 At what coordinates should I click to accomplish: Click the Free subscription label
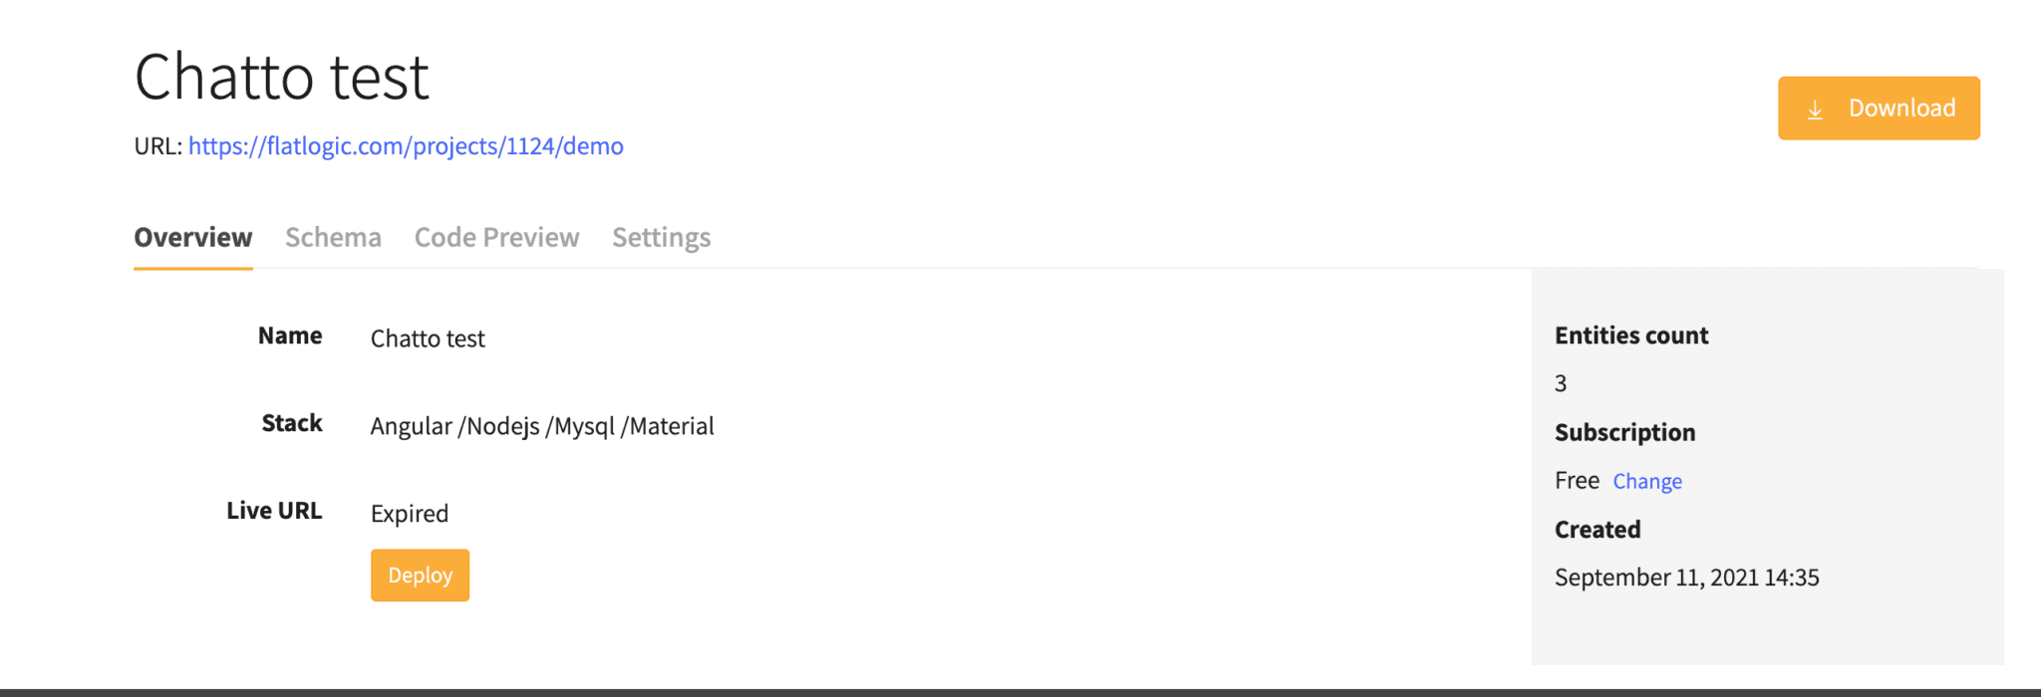click(1577, 480)
